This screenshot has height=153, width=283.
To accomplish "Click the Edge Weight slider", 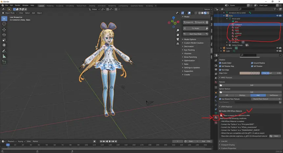I will pos(271,73).
